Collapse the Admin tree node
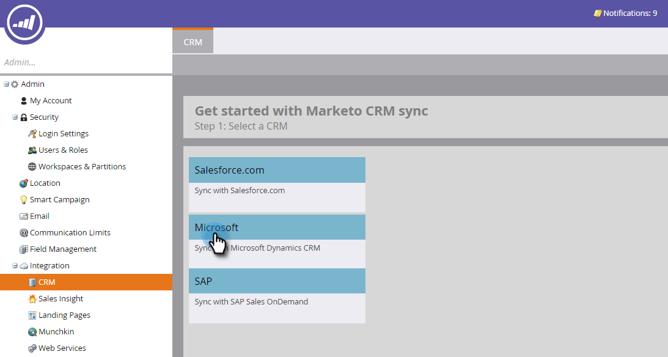Viewport: 668px width, 357px height. [6, 84]
